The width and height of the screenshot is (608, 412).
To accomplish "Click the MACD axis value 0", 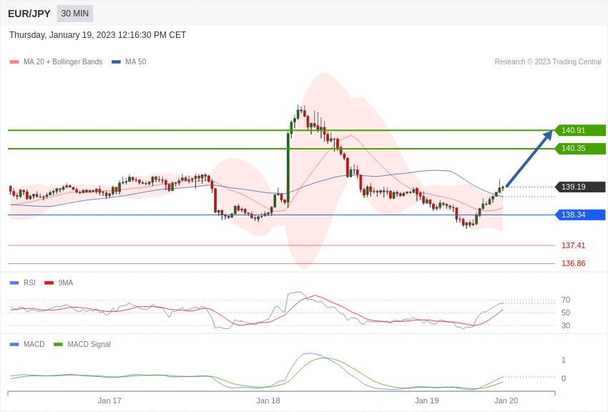I will tap(564, 378).
